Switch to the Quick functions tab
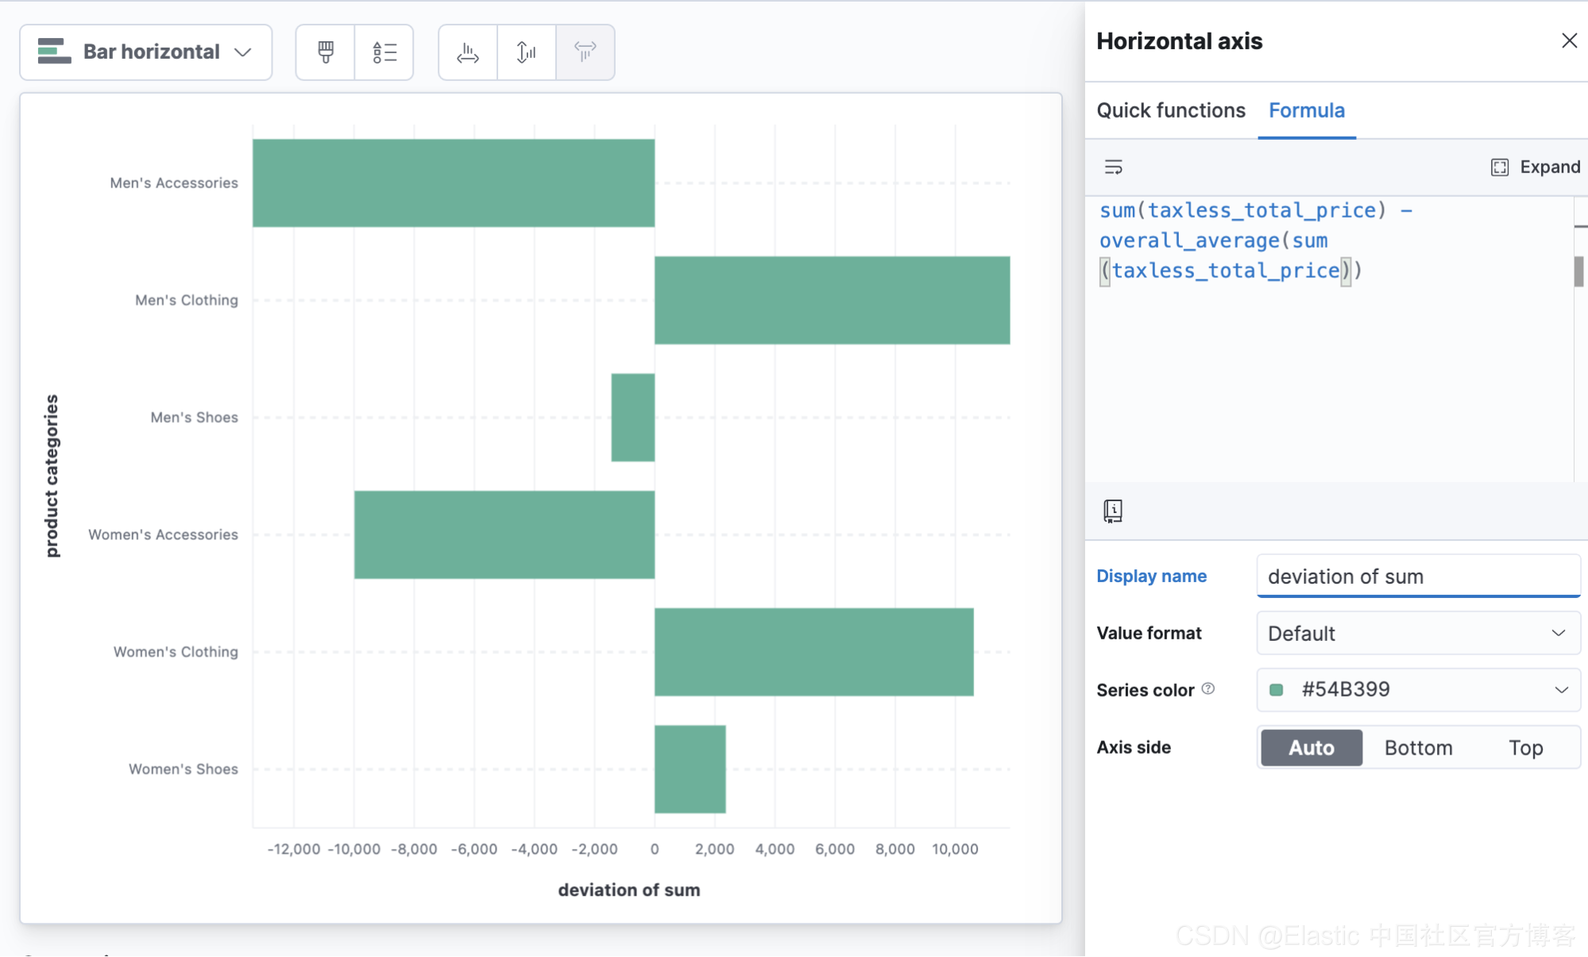The image size is (1588, 957). [1170, 110]
